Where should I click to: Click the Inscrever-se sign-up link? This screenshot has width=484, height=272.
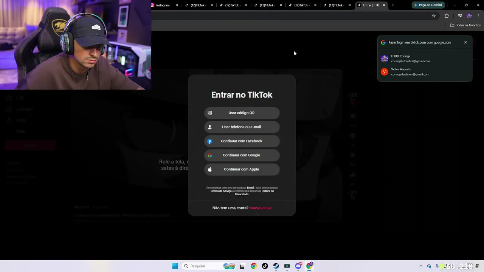click(x=261, y=208)
